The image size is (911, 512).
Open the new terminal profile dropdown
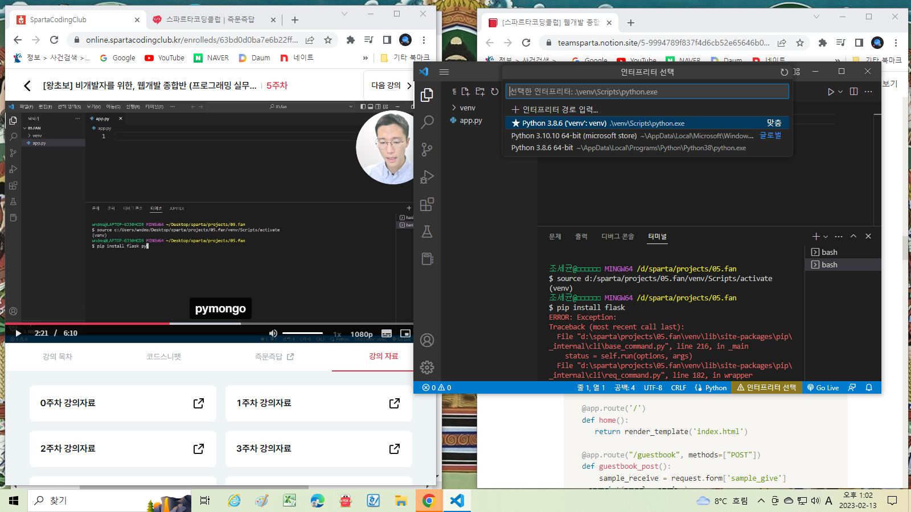826,236
